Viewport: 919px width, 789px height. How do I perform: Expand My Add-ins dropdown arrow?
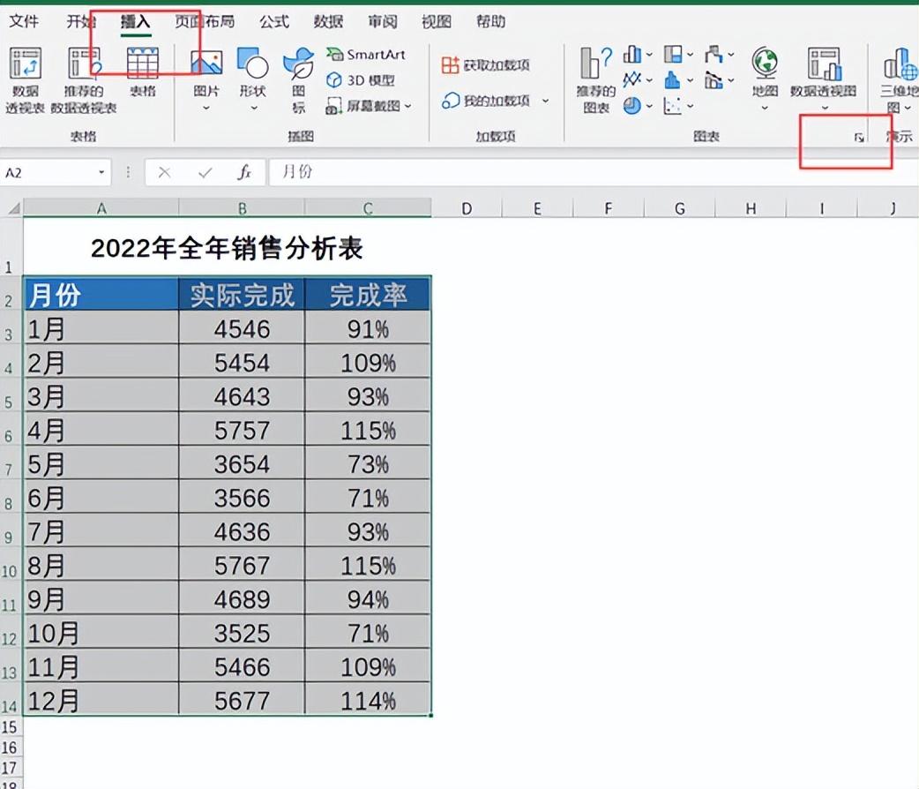[x=545, y=101]
